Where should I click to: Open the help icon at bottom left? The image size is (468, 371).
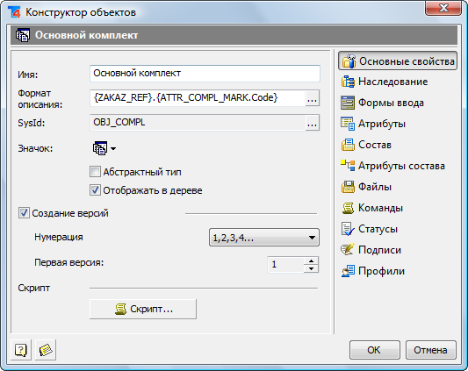pos(21,350)
